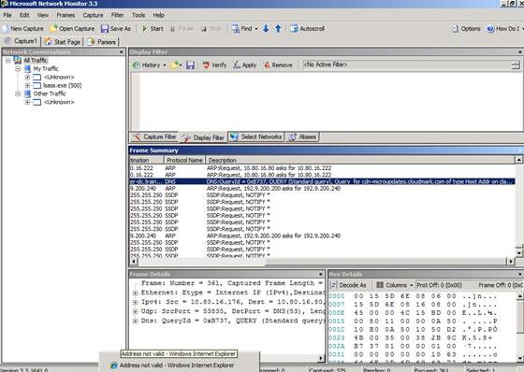Expand the Unknown node under My Traffic

(x=28, y=78)
